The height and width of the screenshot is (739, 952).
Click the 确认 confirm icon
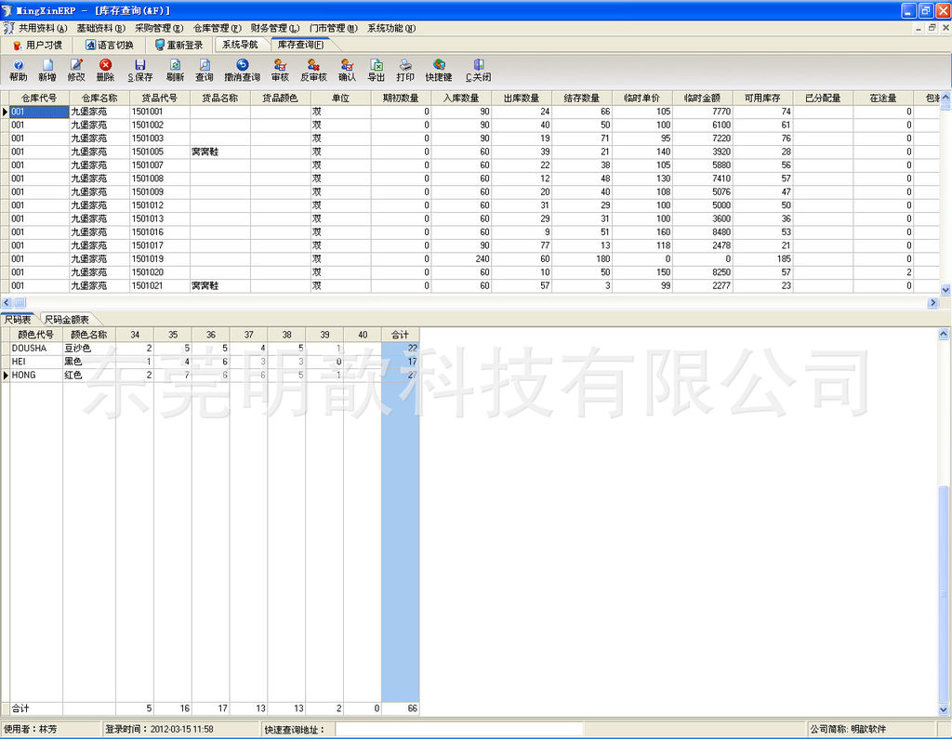[347, 71]
